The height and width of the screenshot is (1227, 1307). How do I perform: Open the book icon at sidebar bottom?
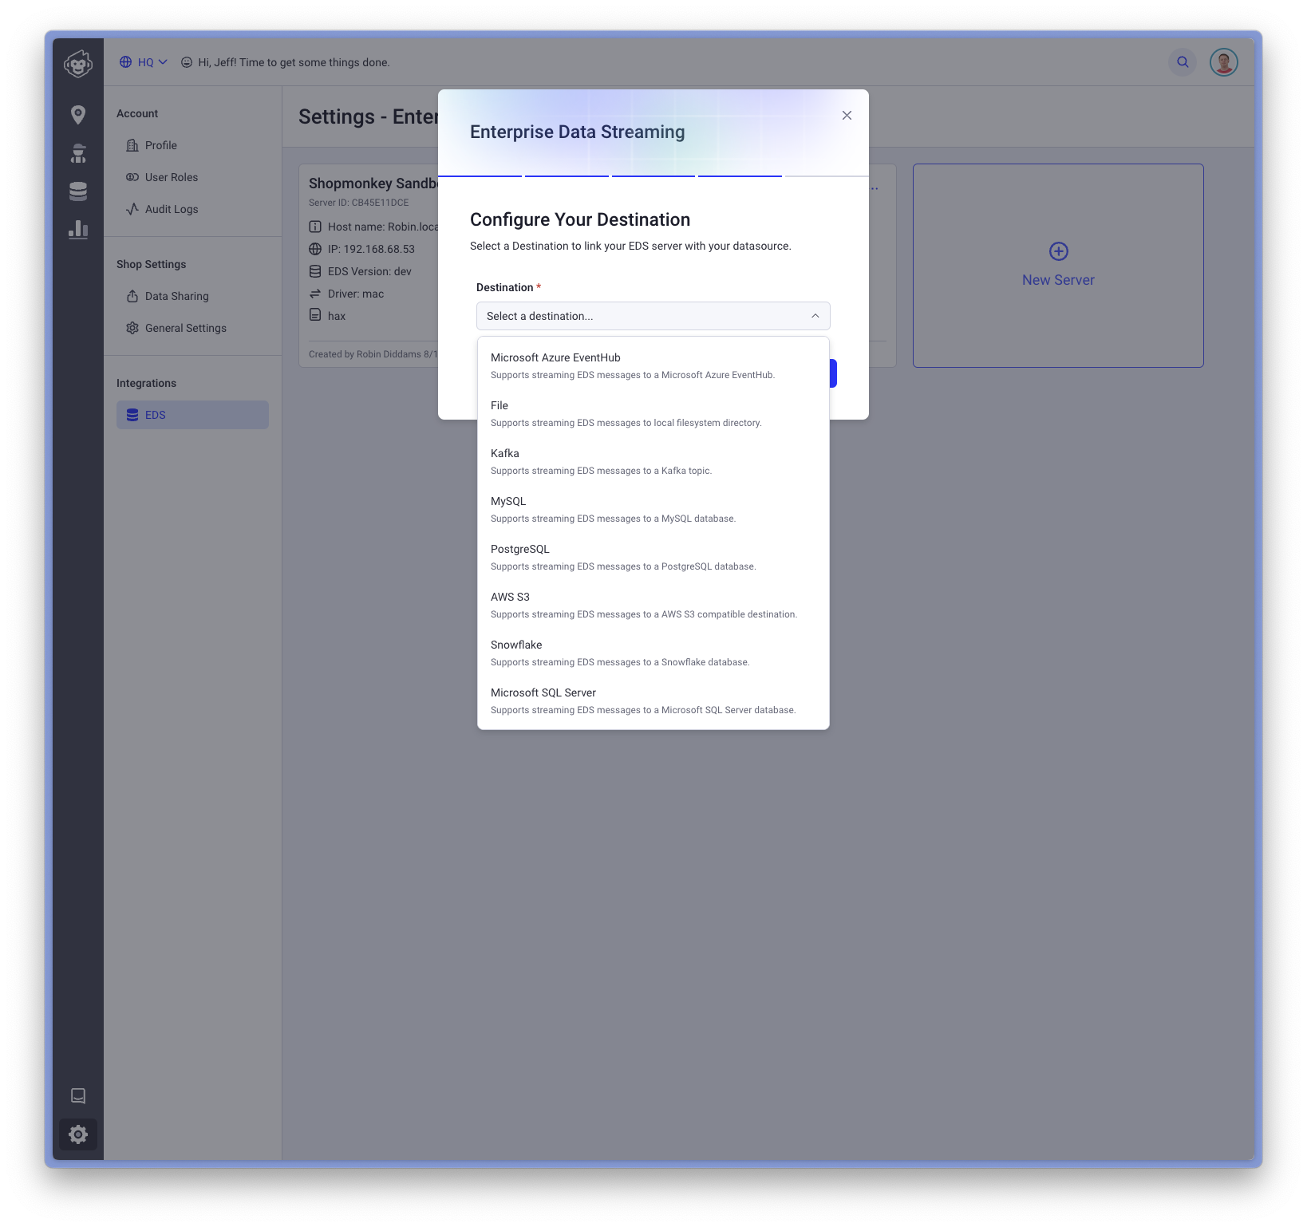tap(78, 1095)
